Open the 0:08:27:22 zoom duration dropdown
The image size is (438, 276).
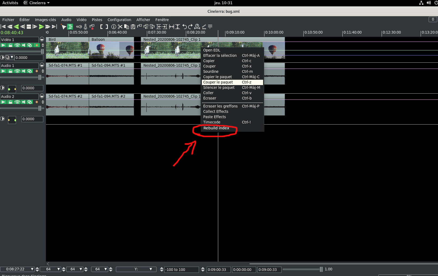[x=32, y=269]
